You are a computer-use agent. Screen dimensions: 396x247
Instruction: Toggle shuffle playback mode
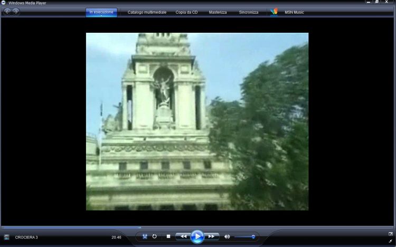coord(145,236)
